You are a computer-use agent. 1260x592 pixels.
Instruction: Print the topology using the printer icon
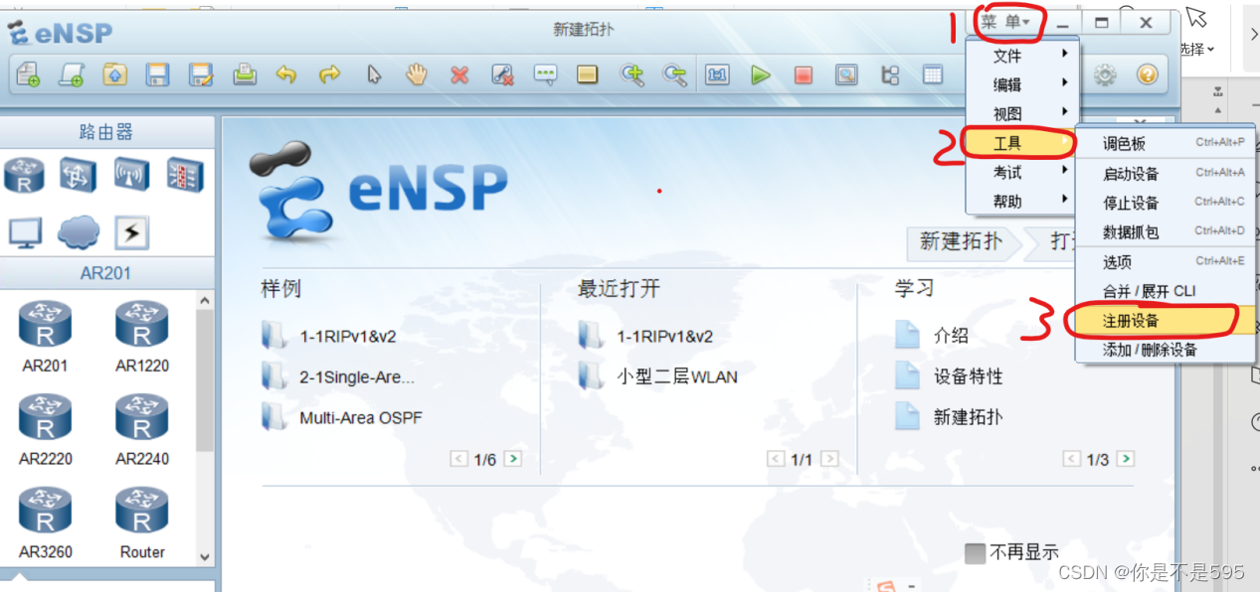pyautogui.click(x=245, y=74)
